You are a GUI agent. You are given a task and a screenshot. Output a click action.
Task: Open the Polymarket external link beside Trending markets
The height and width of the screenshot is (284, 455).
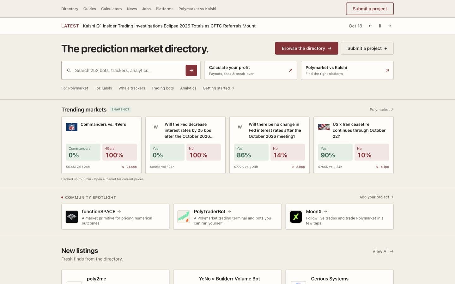click(x=382, y=109)
